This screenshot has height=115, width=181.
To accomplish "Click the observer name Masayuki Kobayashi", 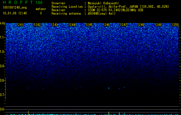I will click(x=103, y=3).
